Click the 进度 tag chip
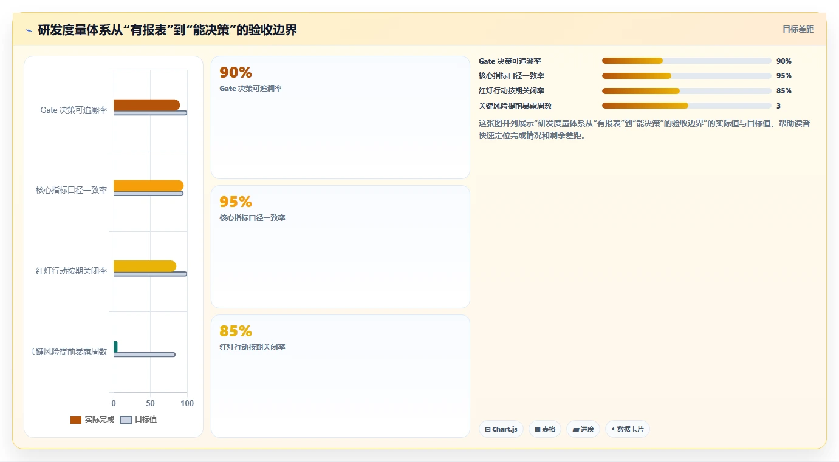Screen dimensions: 839x462 [x=583, y=429]
